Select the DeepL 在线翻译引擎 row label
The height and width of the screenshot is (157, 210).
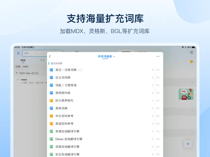(69, 139)
